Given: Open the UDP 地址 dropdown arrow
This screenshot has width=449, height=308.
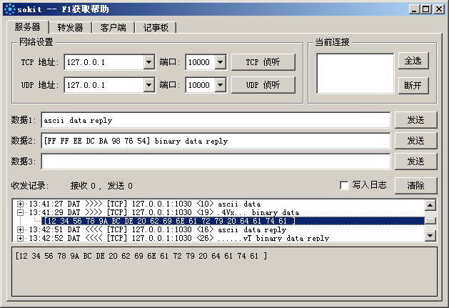Looking at the screenshot, I should [149, 85].
